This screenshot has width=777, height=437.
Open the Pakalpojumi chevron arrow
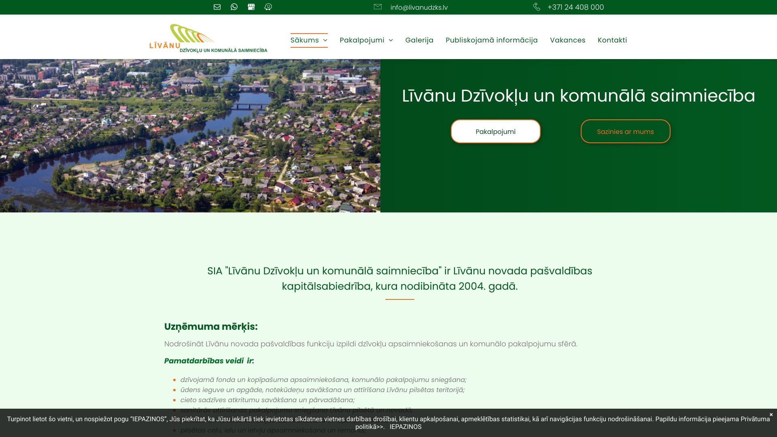pyautogui.click(x=391, y=40)
